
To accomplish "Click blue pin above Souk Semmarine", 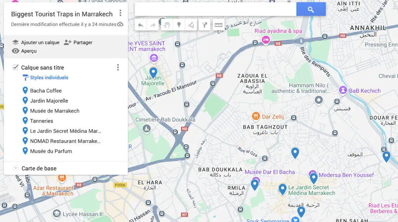I will [301, 212].
